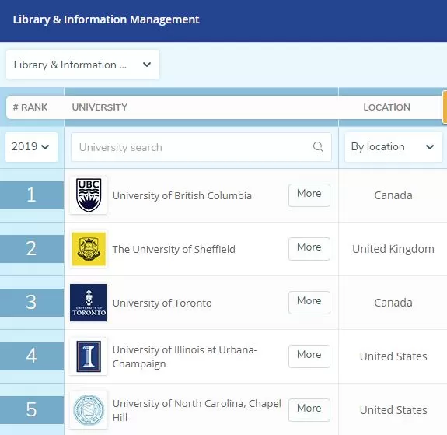The height and width of the screenshot is (435, 447).
Task: Expand the By location filter
Action: pyautogui.click(x=393, y=147)
